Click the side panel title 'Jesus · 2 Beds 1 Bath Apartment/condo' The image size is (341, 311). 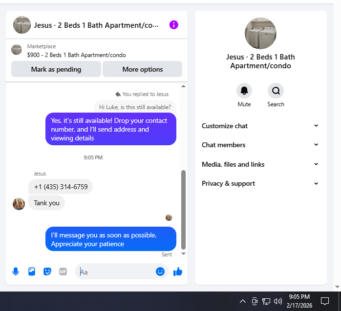(x=260, y=61)
